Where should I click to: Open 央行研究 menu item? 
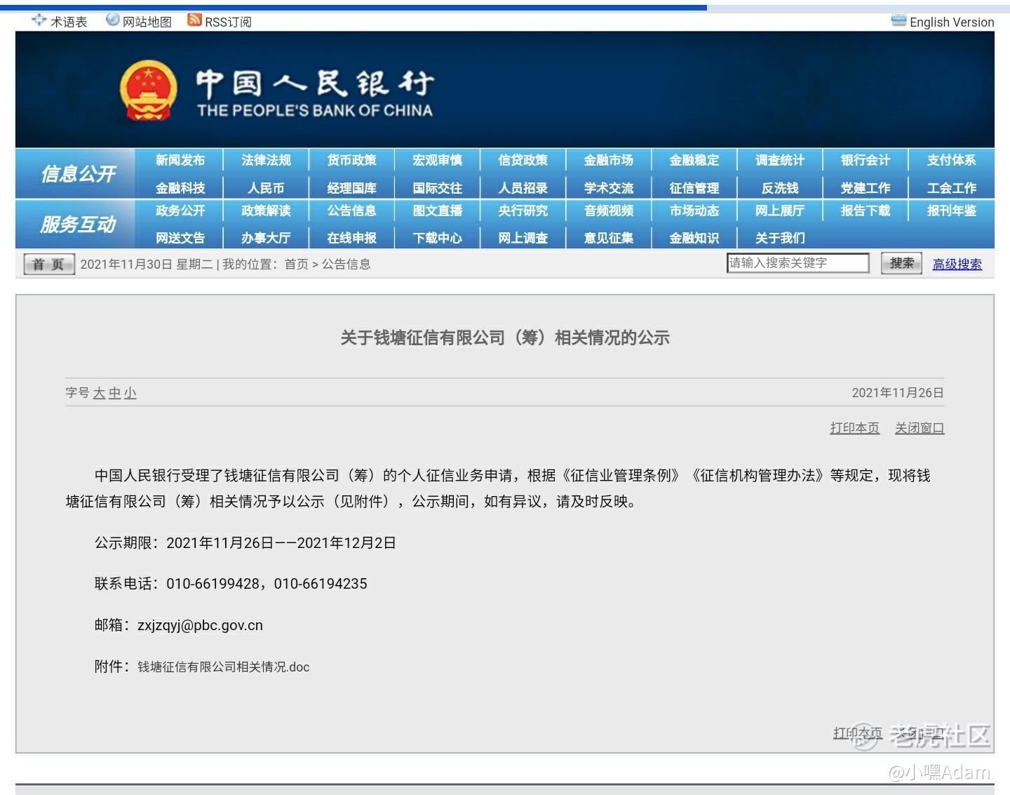click(x=523, y=211)
